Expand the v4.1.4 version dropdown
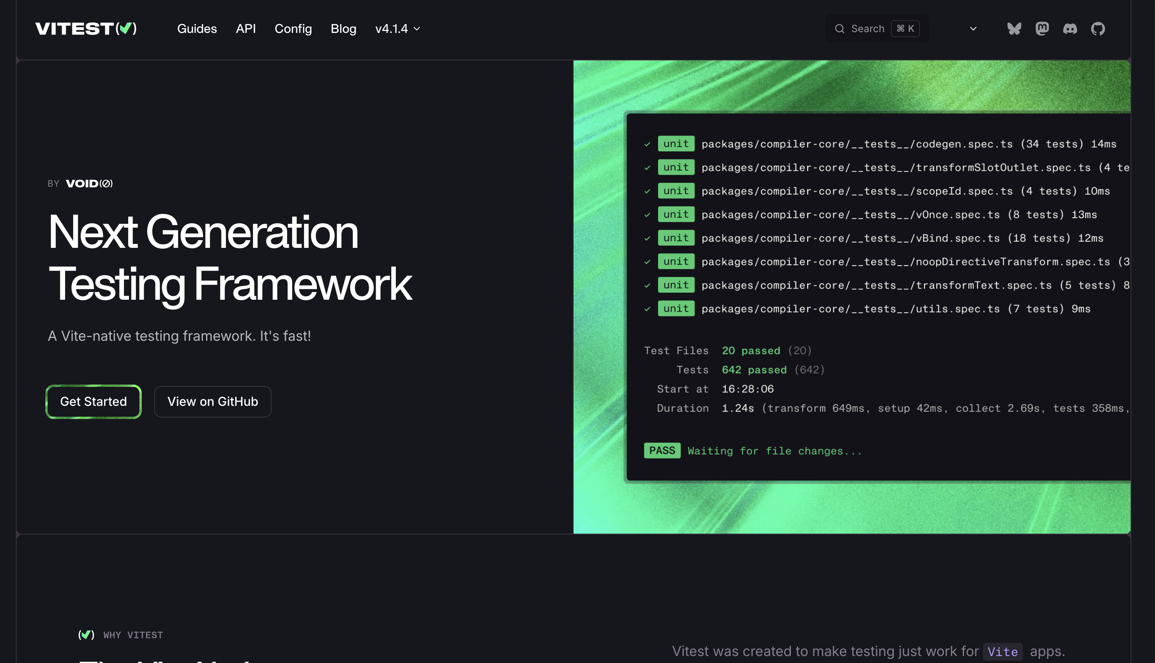1155x663 pixels. (x=397, y=29)
